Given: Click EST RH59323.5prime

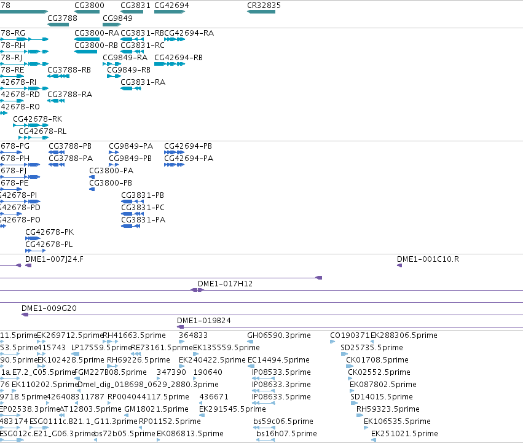Looking at the screenshot, I should click(360, 415).
